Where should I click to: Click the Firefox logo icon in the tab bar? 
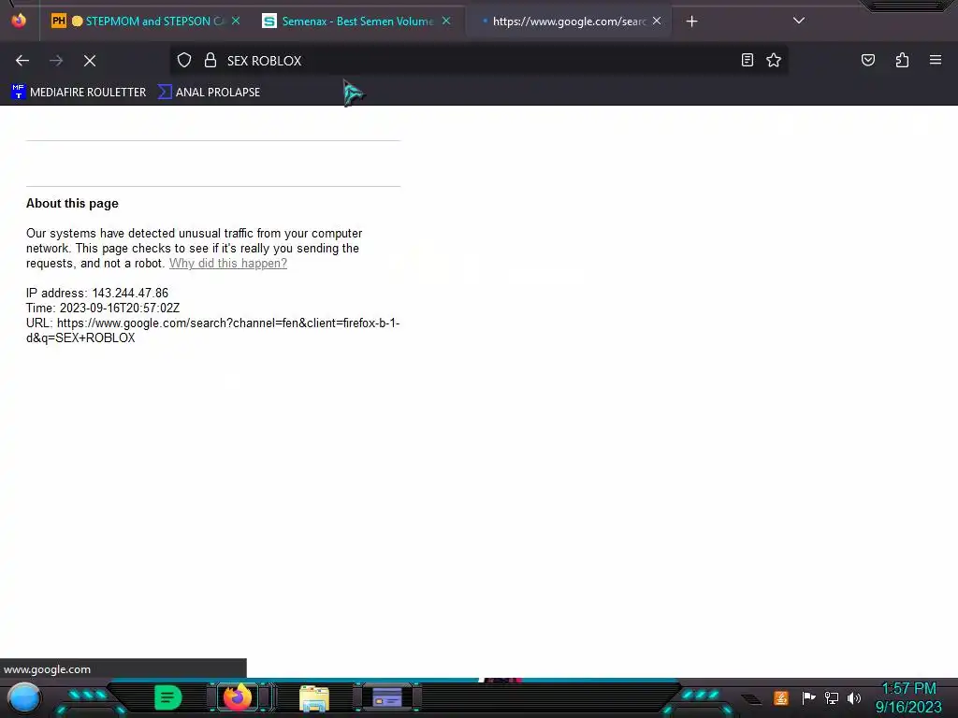tap(19, 21)
